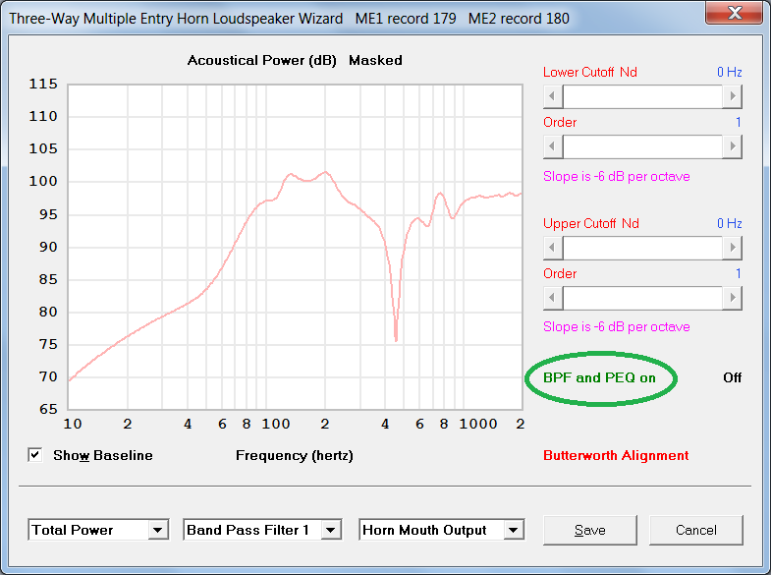Viewport: 771px width, 575px height.
Task: Click the Lower Cutoff Nd label
Action: pos(590,73)
